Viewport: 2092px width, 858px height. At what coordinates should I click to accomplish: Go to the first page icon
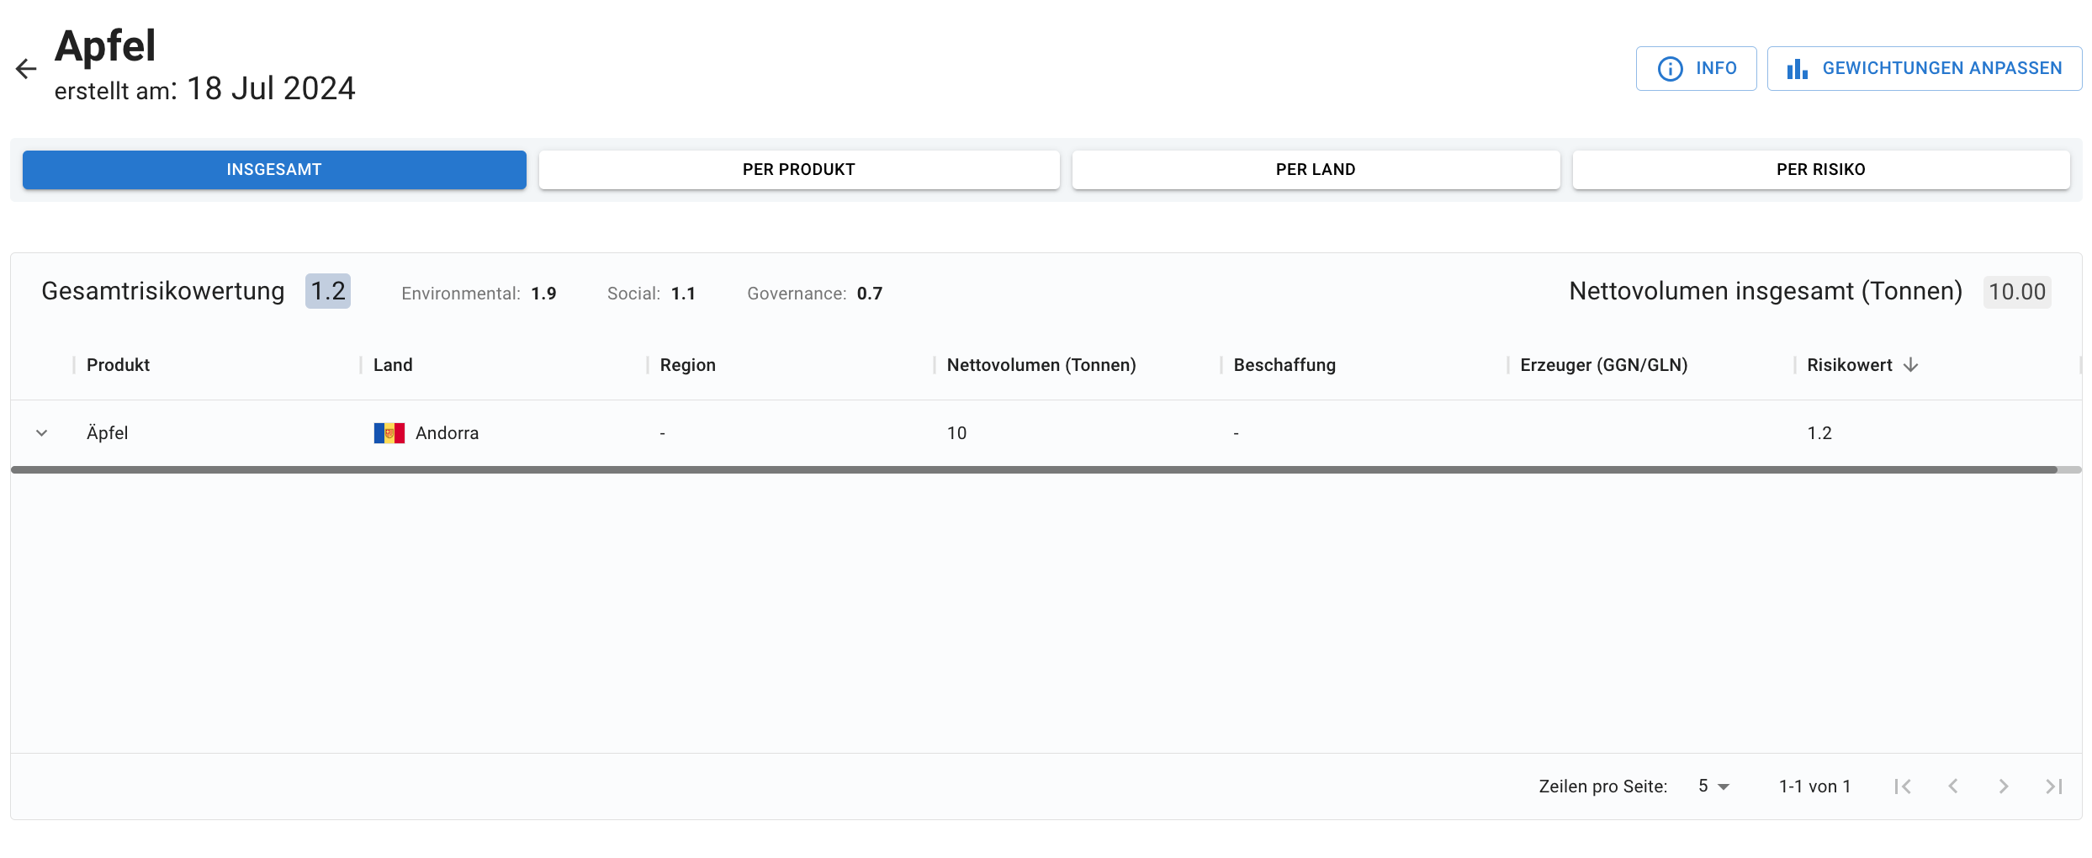pos(1903,786)
